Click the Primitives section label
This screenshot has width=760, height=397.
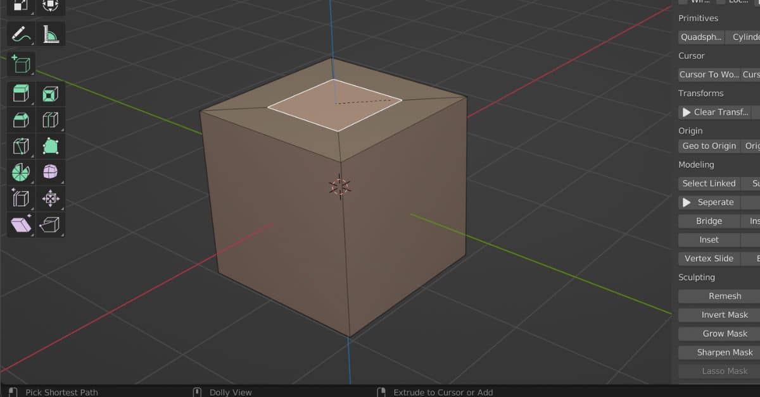pos(698,18)
